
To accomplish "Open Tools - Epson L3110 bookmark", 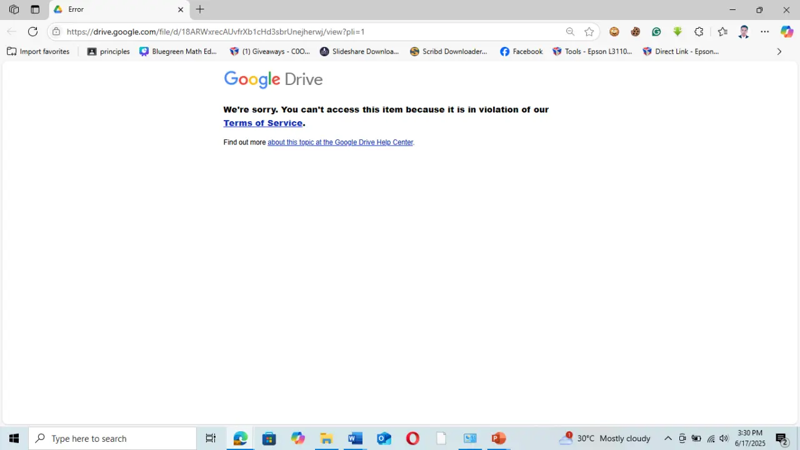I will coord(592,52).
